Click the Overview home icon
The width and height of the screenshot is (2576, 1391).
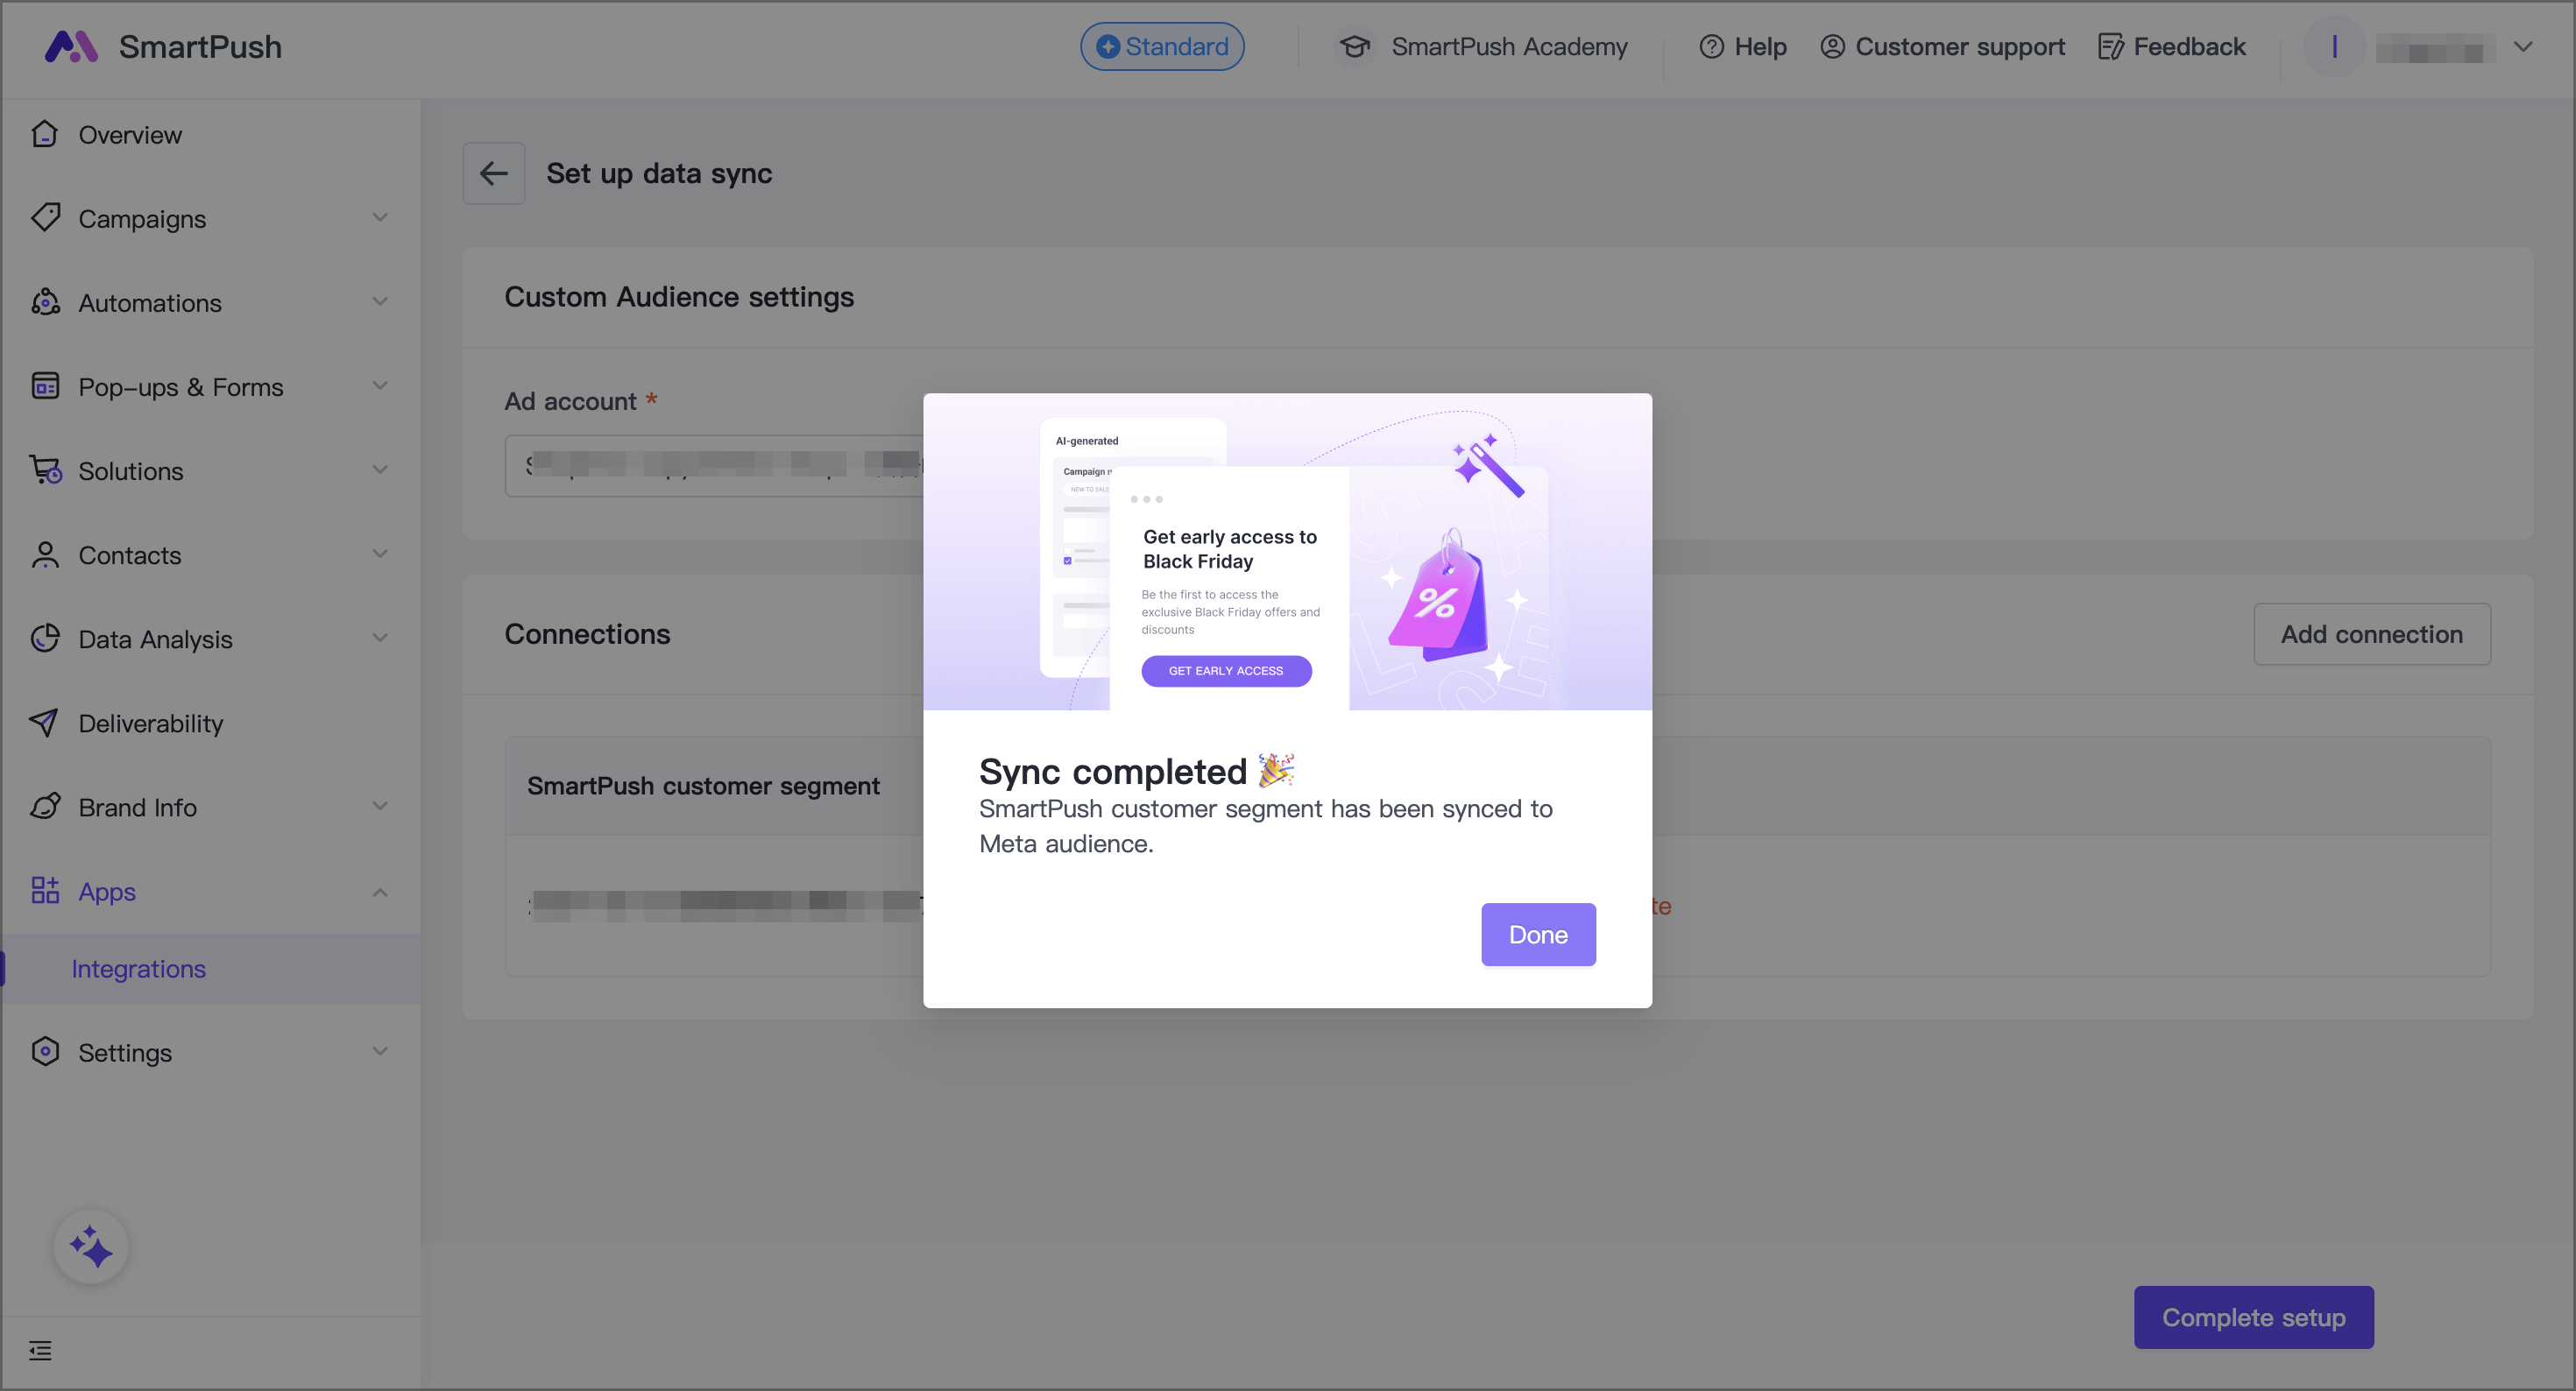point(45,134)
